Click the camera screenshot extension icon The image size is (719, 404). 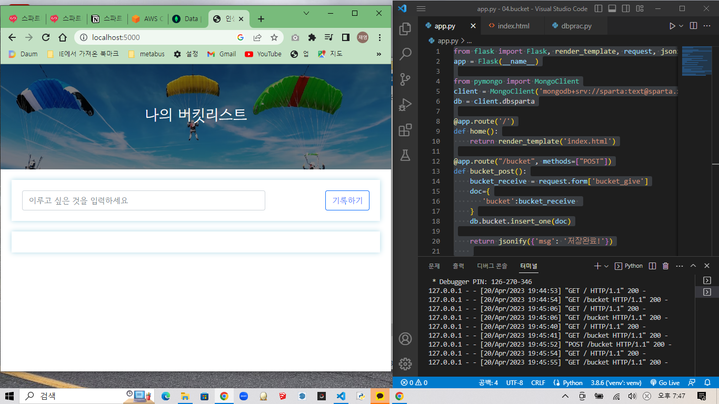(x=295, y=37)
